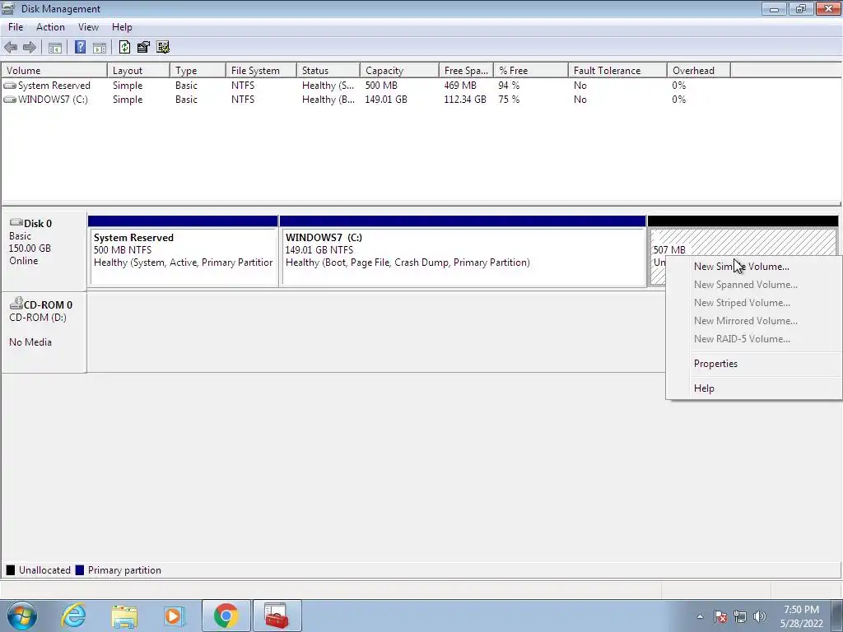Select the Disk 0 disk icon
This screenshot has height=632, width=843.
pos(16,222)
